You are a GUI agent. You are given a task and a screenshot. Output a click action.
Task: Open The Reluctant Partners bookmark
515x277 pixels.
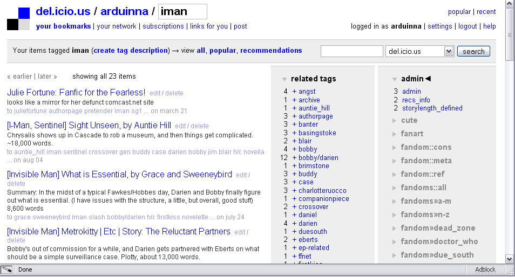click(119, 231)
